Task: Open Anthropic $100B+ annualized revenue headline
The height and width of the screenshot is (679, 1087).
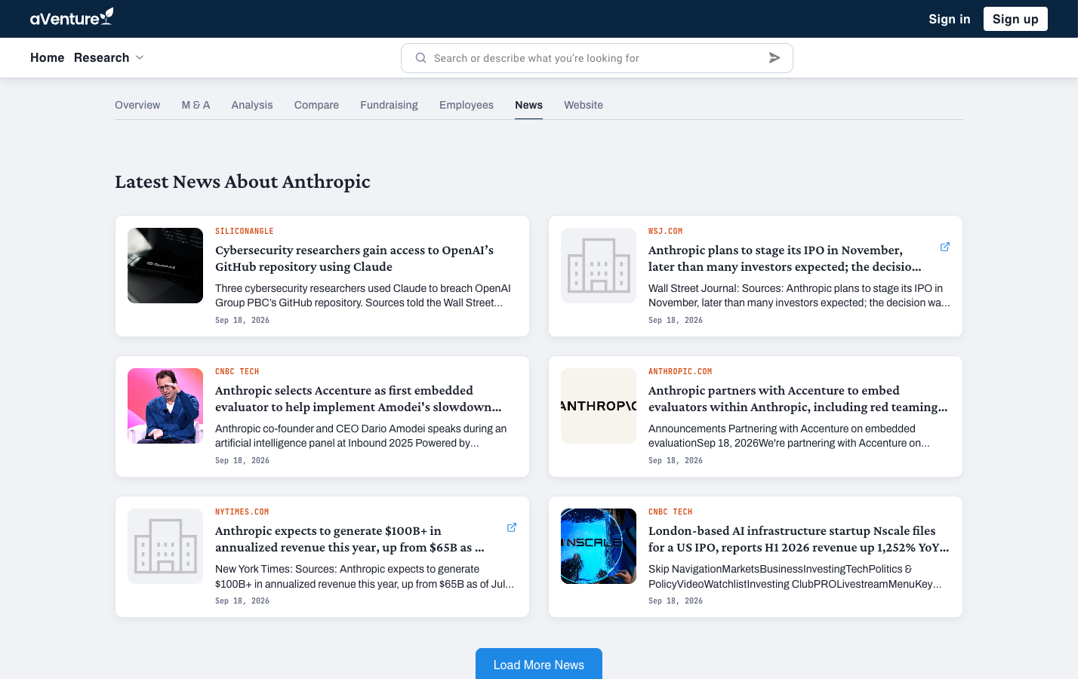Action: pyautogui.click(x=350, y=539)
